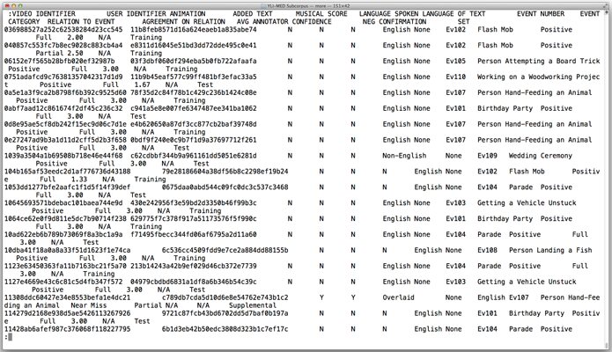Click video ID 06152e7f565b28bfb020ef32987b
Image resolution: width=612 pixels, height=352 pixels.
[x=59, y=61]
